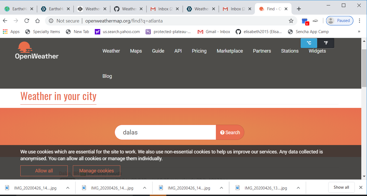Click the OpenWeather logo
Viewport: 367px width, 196px height.
tap(37, 51)
